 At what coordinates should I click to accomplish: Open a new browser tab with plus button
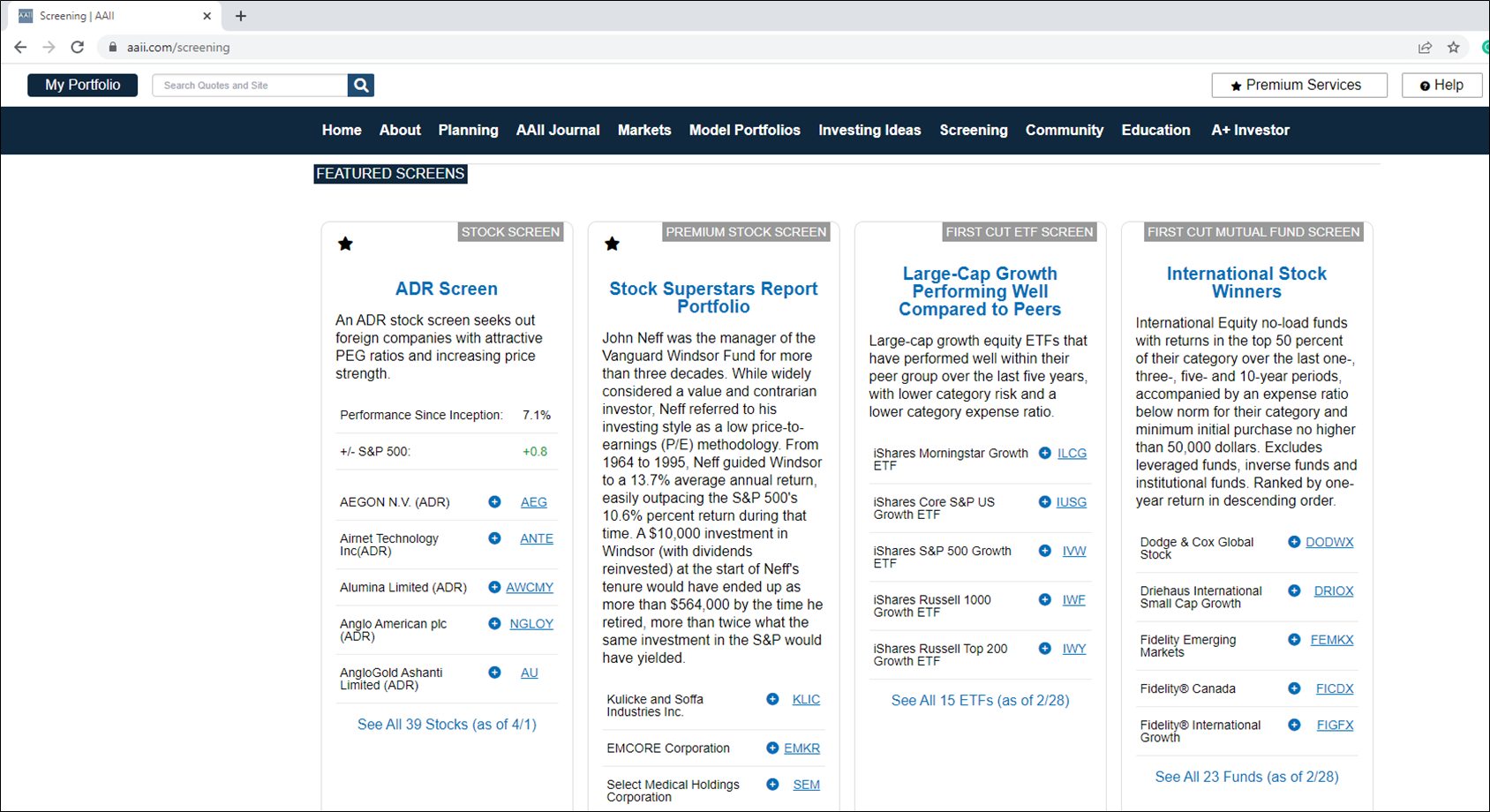pyautogui.click(x=241, y=16)
